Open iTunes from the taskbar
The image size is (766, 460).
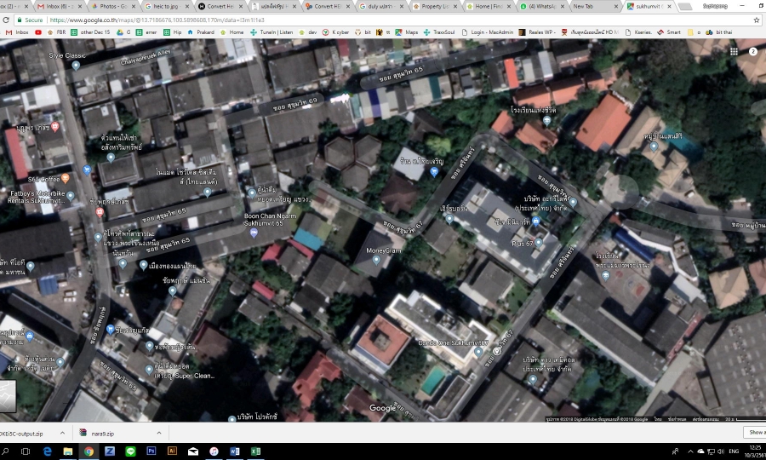coord(214,451)
